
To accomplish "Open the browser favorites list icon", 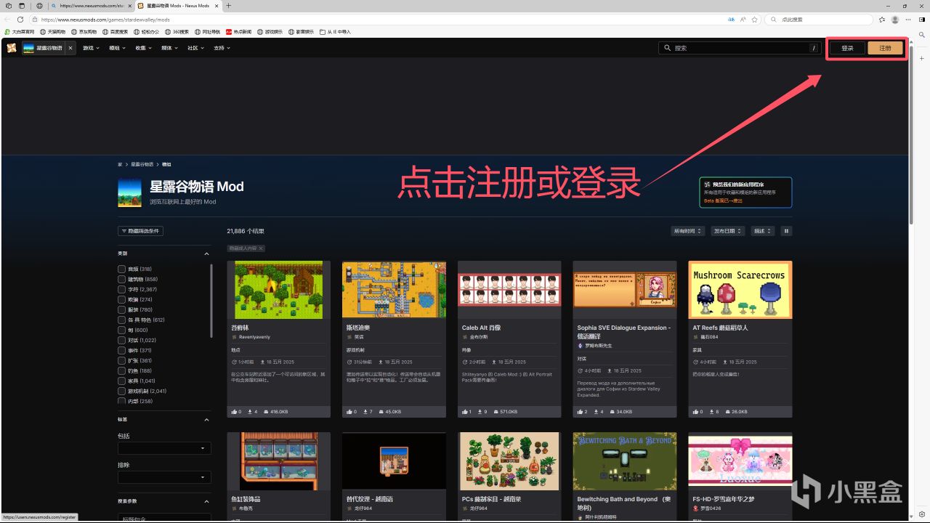I will pos(882,20).
